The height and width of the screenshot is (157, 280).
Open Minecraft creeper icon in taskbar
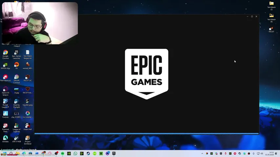pos(101,153)
